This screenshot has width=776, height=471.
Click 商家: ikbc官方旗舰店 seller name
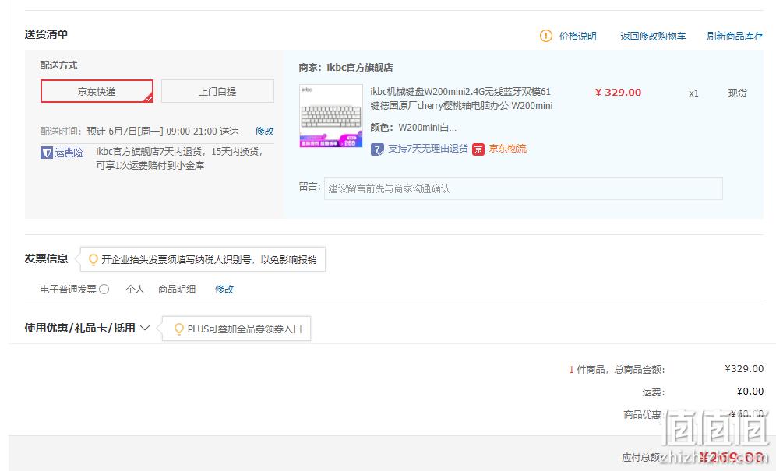[x=345, y=67]
